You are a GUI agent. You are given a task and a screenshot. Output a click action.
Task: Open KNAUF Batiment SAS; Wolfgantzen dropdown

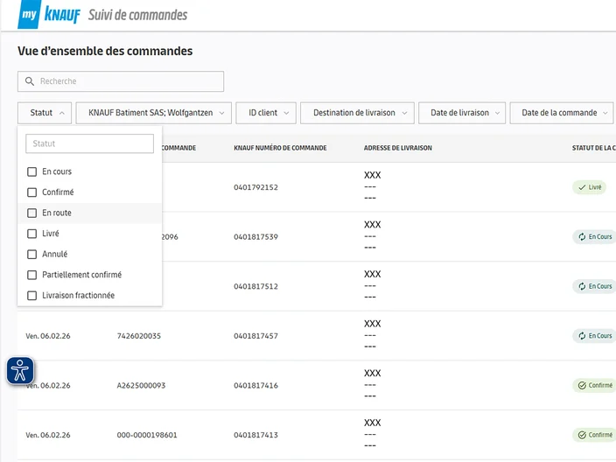point(154,113)
